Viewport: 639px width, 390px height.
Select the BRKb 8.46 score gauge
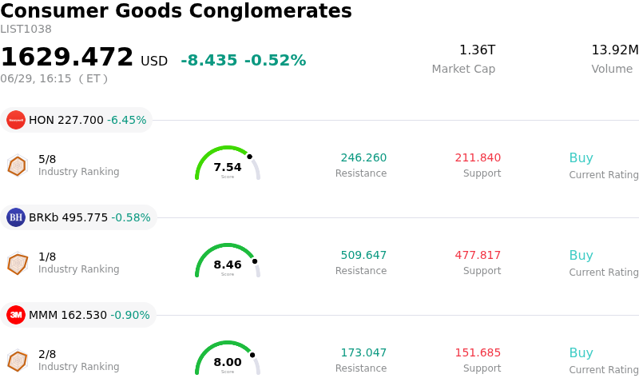[228, 261]
